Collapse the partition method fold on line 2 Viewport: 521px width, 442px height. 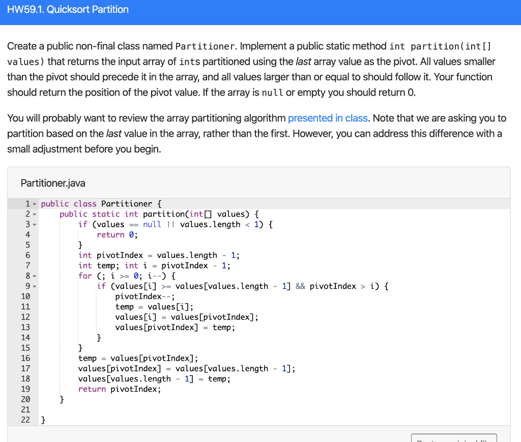coord(34,214)
